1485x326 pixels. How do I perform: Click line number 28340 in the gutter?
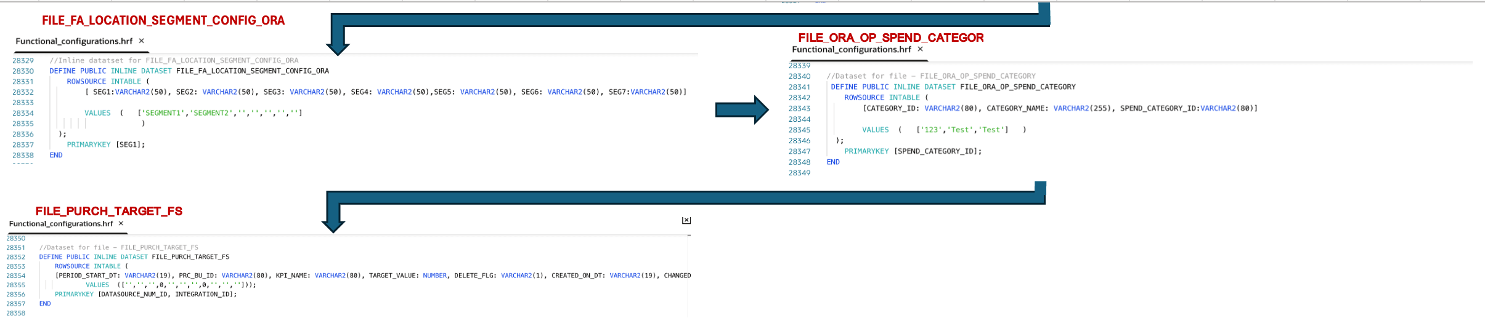click(799, 76)
